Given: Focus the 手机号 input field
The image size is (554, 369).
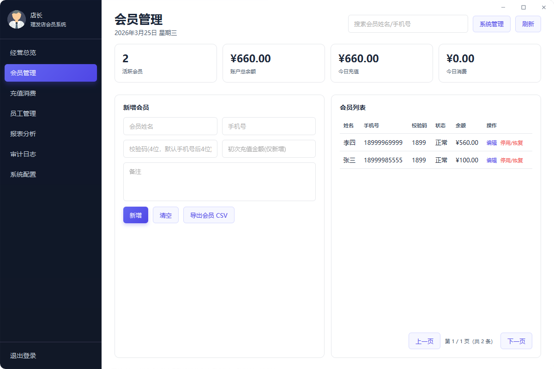Looking at the screenshot, I should coord(269,126).
